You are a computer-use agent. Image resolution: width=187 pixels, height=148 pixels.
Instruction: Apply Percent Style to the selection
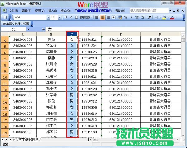tap(126, 17)
